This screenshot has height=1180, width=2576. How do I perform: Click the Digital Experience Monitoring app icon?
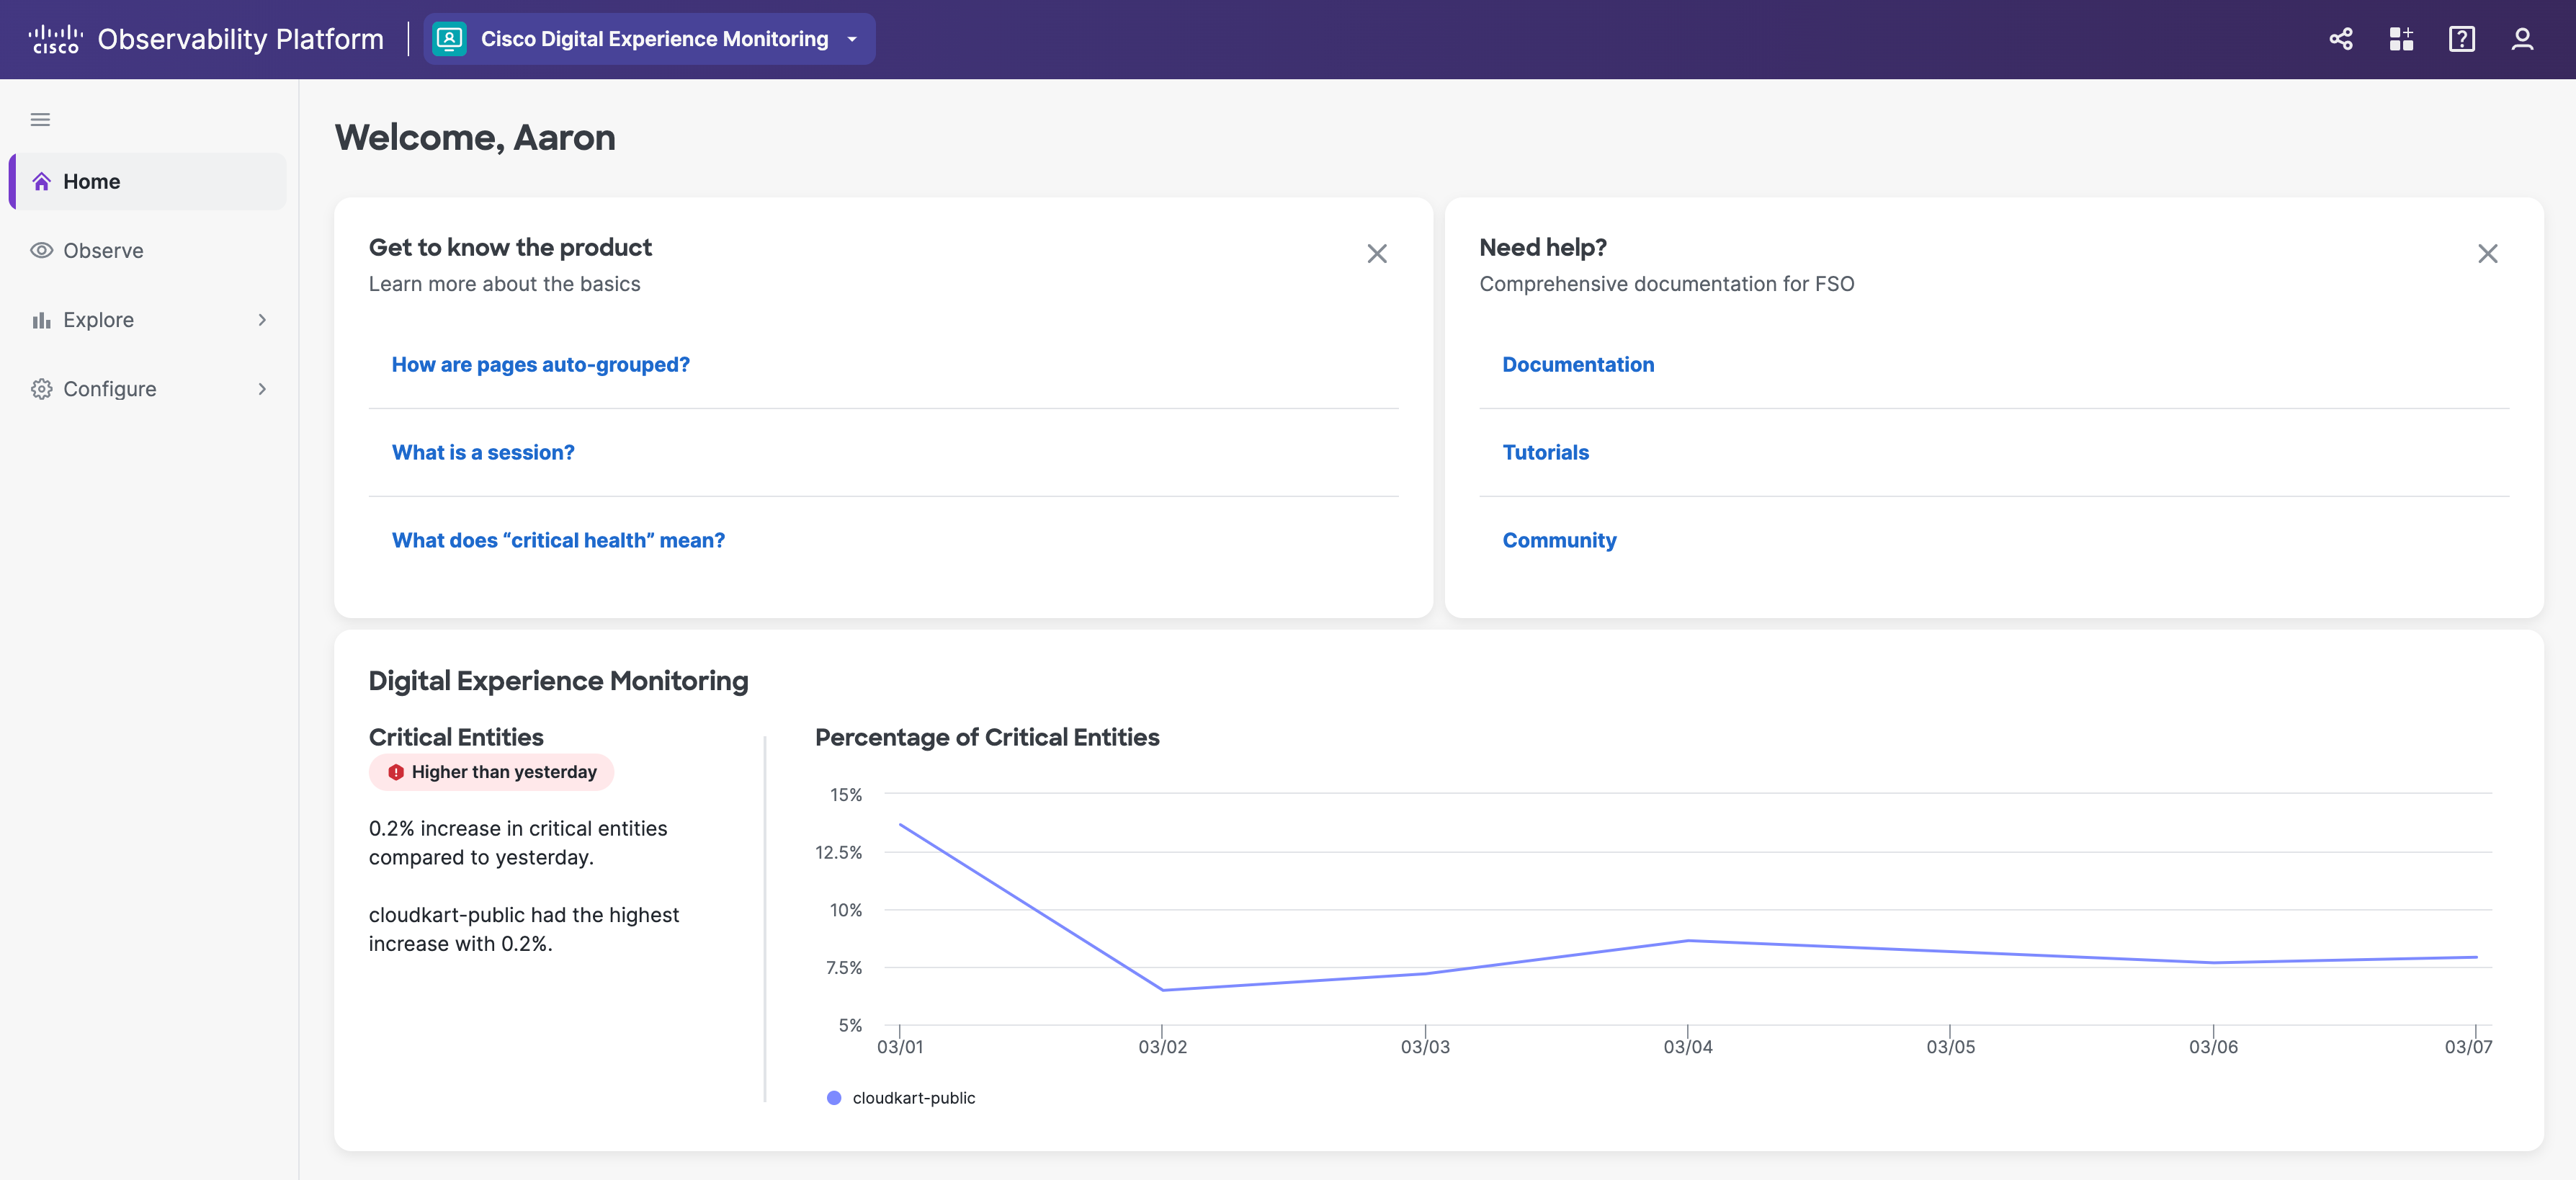pyautogui.click(x=450, y=39)
